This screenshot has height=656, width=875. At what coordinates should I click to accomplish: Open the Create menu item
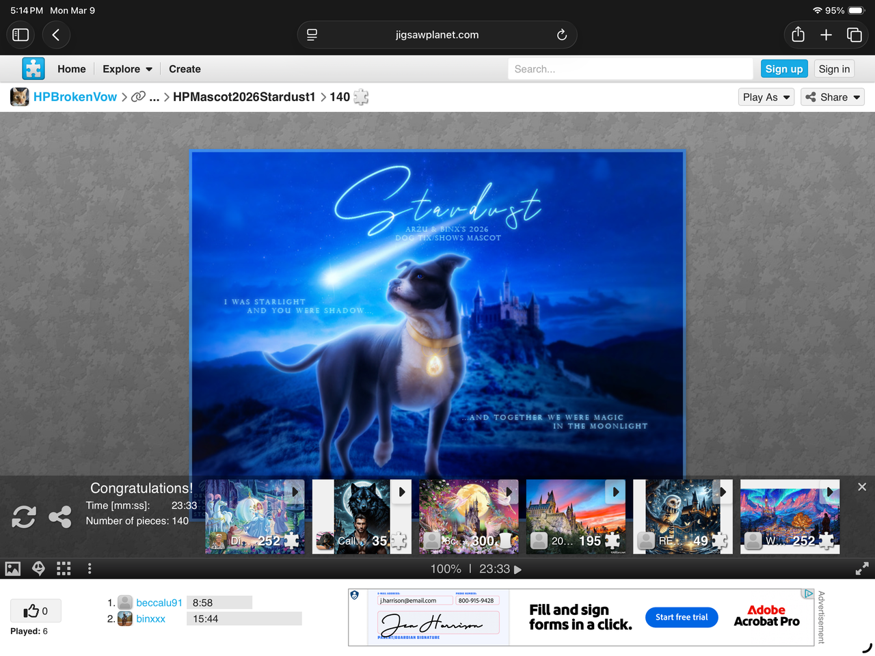(185, 69)
